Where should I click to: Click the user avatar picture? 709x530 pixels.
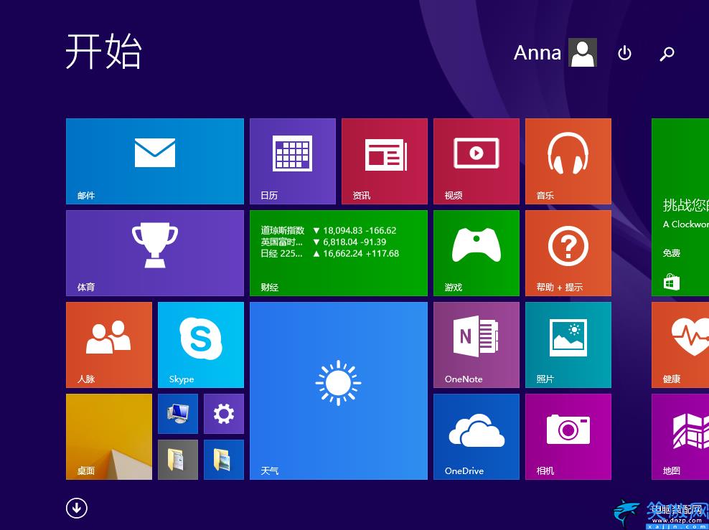(x=583, y=52)
